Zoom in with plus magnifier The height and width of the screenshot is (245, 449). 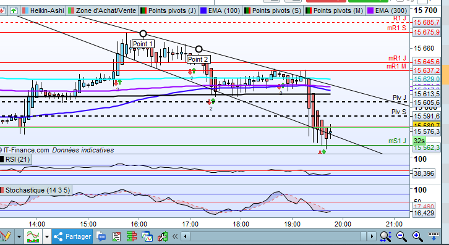pos(417,236)
